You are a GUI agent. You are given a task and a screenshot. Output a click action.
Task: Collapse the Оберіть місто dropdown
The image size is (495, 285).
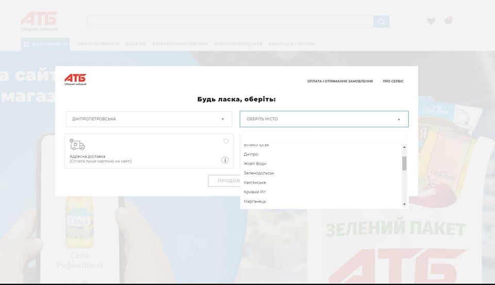click(324, 119)
